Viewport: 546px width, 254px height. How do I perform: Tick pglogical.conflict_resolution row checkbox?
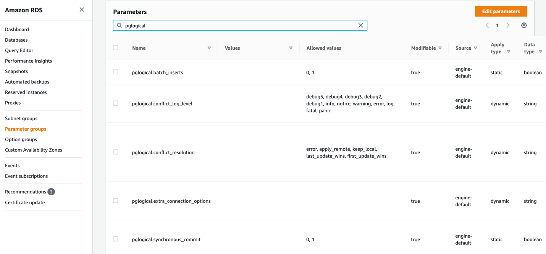click(x=116, y=152)
